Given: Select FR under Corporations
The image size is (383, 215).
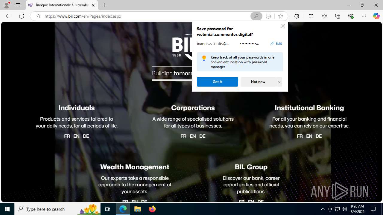Looking at the screenshot, I should pyautogui.click(x=183, y=136).
